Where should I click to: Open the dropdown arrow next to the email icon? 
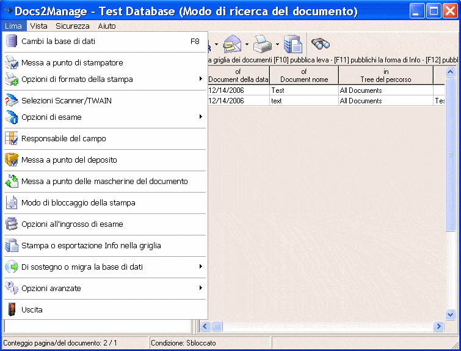coord(247,45)
